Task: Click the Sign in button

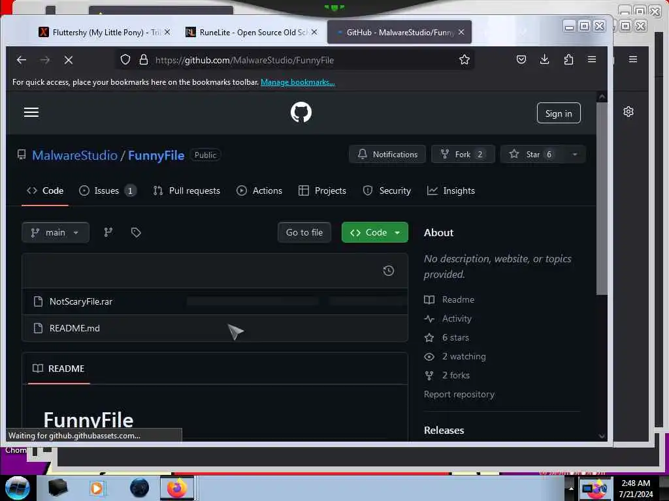Action: click(559, 114)
